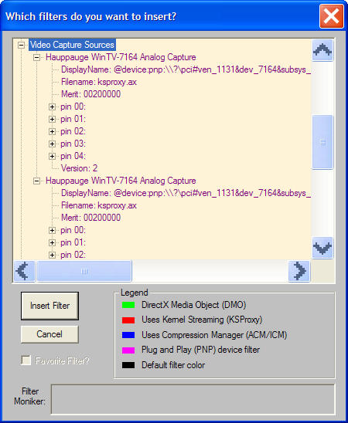Click the scroll down arrow icon
The image size is (348, 423).
click(x=322, y=248)
